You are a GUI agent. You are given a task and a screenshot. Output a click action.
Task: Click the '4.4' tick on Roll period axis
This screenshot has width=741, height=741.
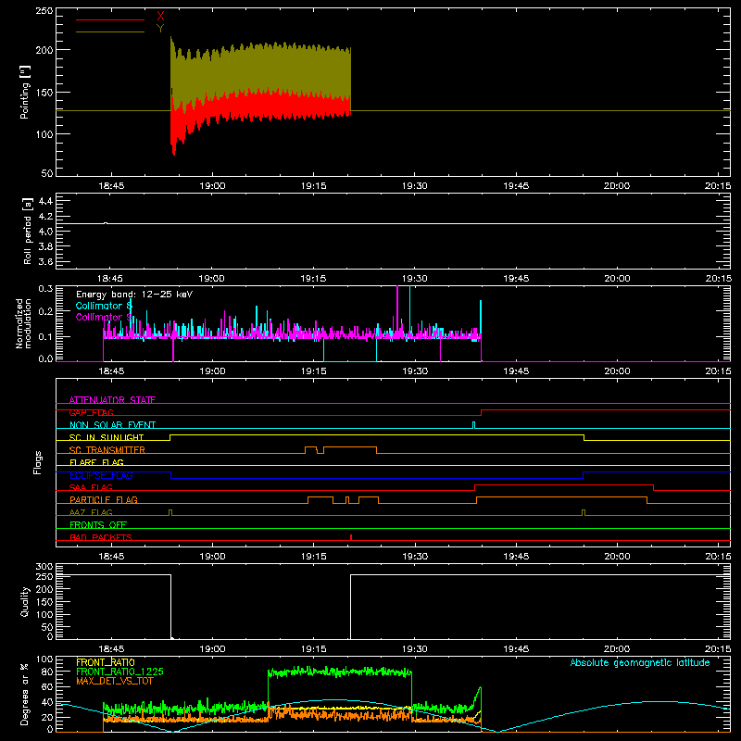pyautogui.click(x=45, y=201)
